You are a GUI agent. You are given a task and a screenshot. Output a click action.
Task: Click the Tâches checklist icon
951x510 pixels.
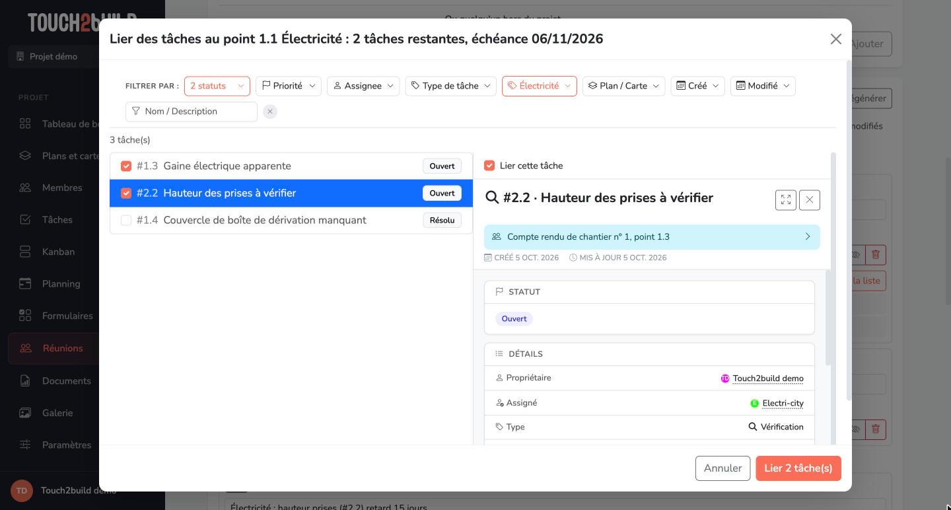pos(25,219)
